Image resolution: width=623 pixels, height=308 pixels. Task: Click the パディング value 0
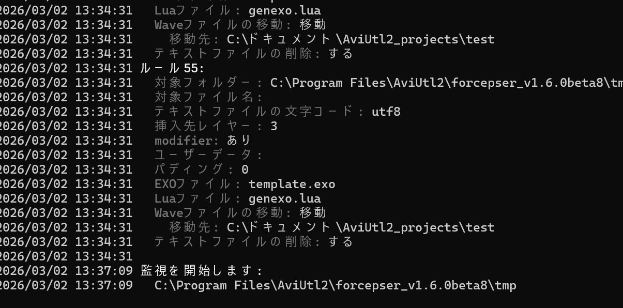pos(245,170)
